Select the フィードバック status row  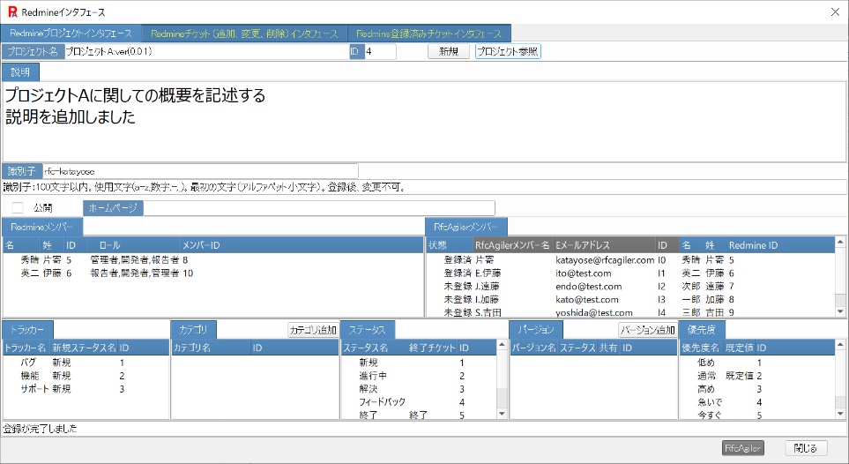pyautogui.click(x=419, y=401)
